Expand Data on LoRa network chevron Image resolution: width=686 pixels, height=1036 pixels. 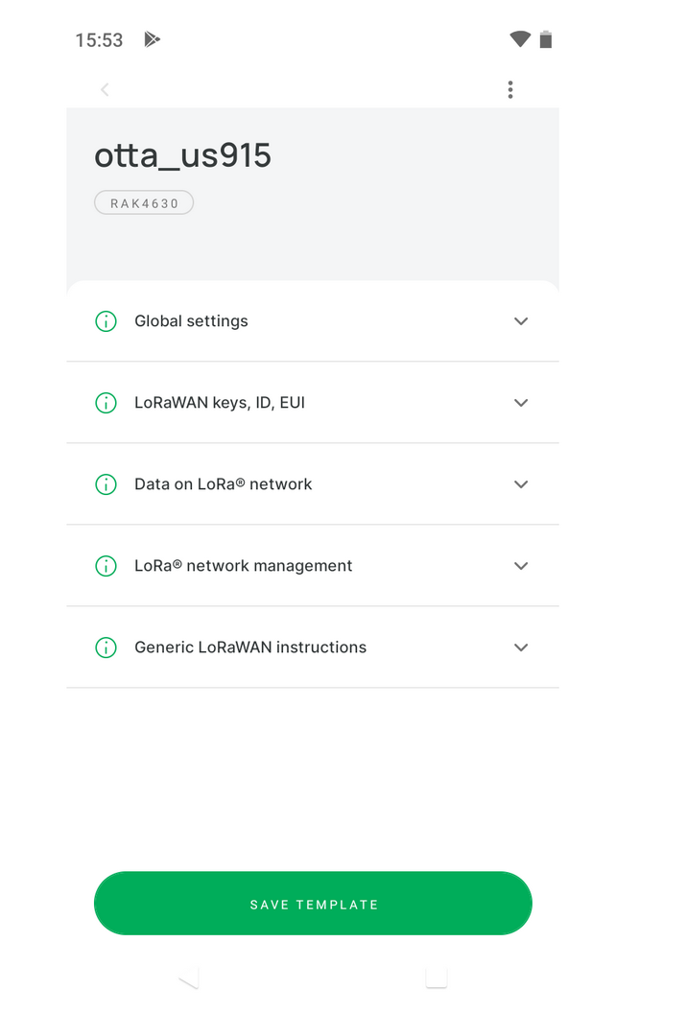click(x=521, y=484)
